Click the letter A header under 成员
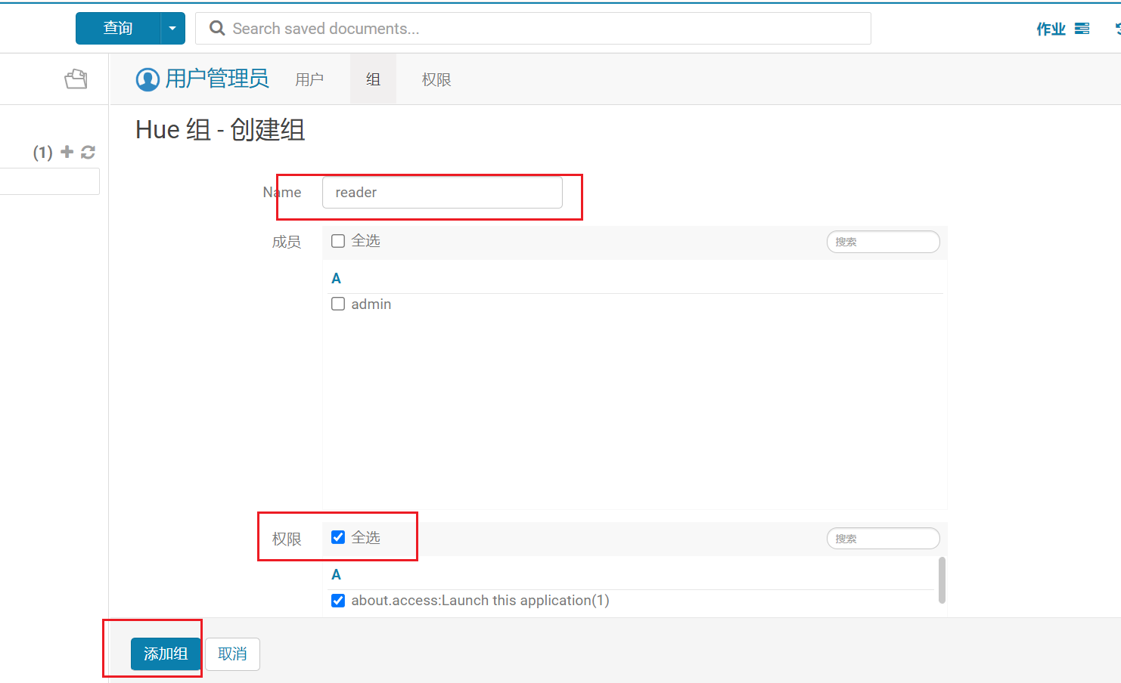Image resolution: width=1121 pixels, height=683 pixels. [x=337, y=279]
